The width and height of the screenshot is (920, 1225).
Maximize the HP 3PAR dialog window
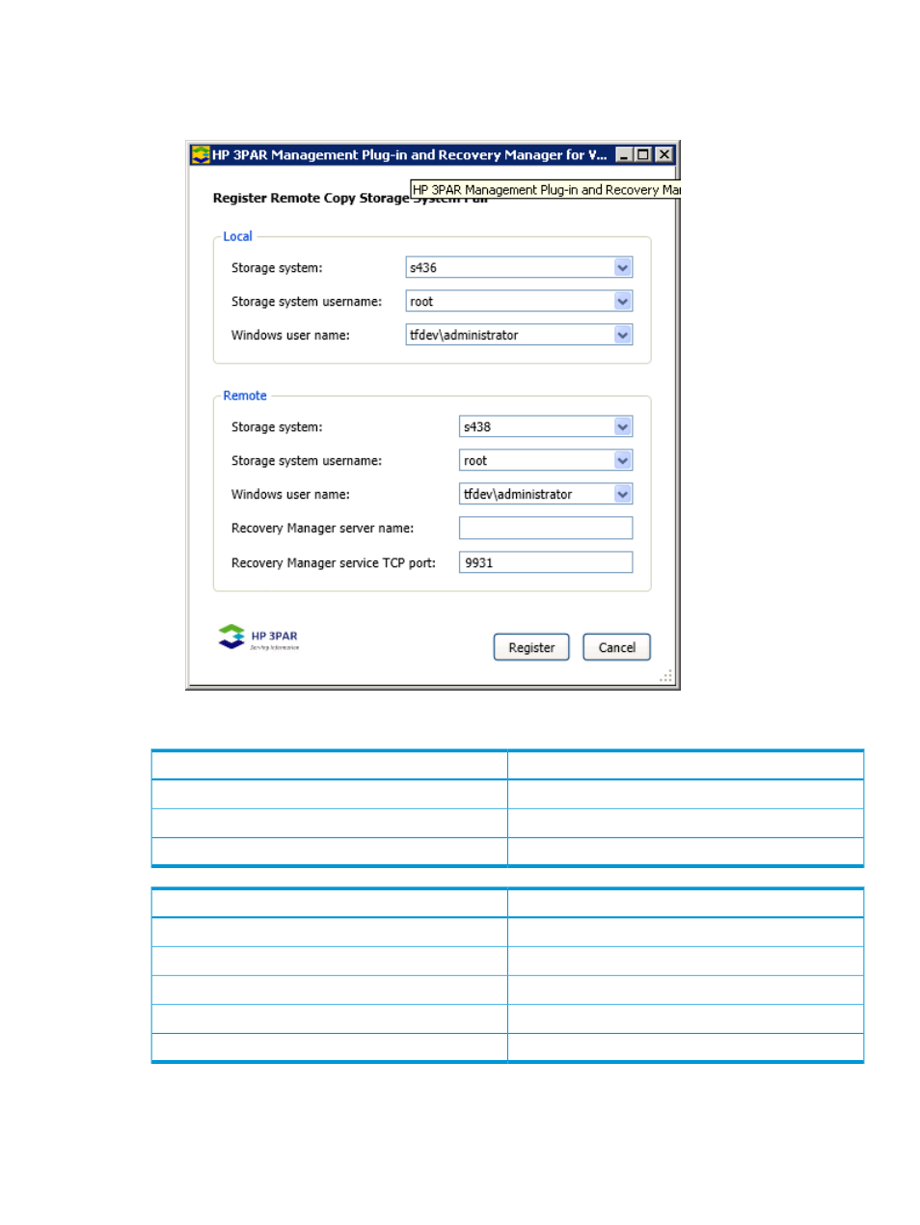click(643, 154)
